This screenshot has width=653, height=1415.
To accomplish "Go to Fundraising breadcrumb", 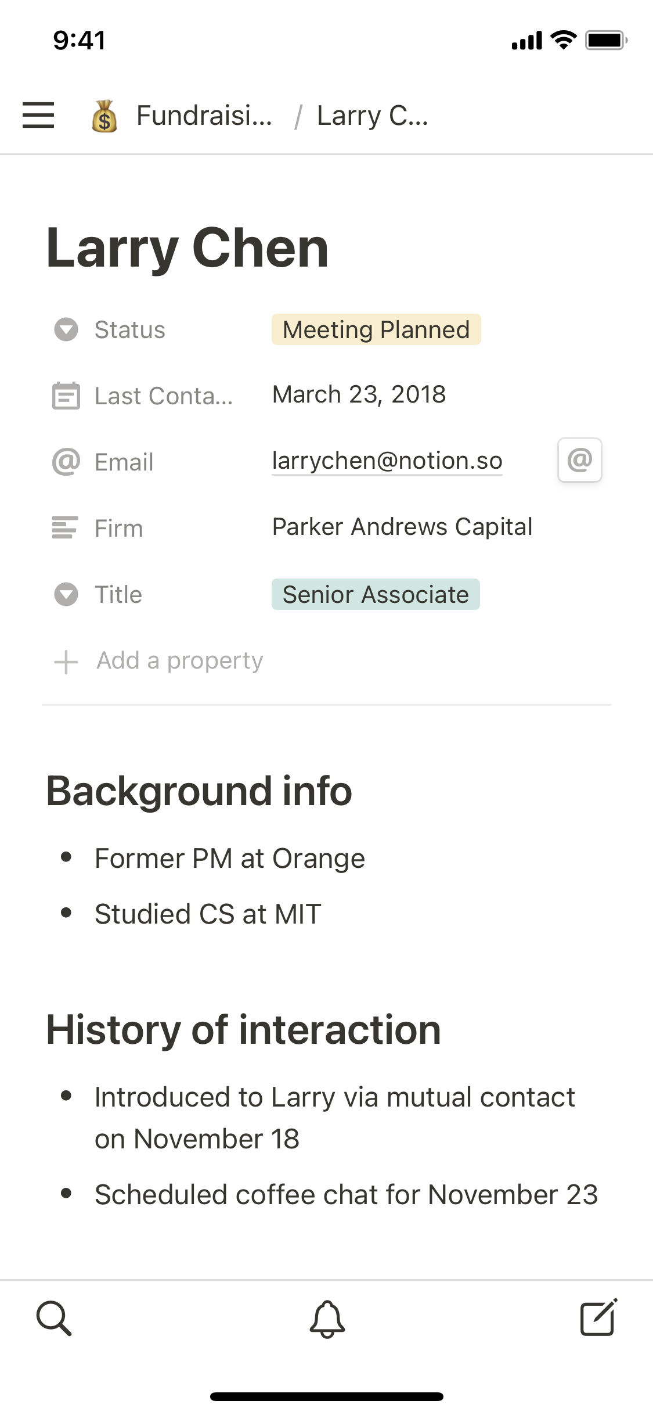I will click(204, 116).
